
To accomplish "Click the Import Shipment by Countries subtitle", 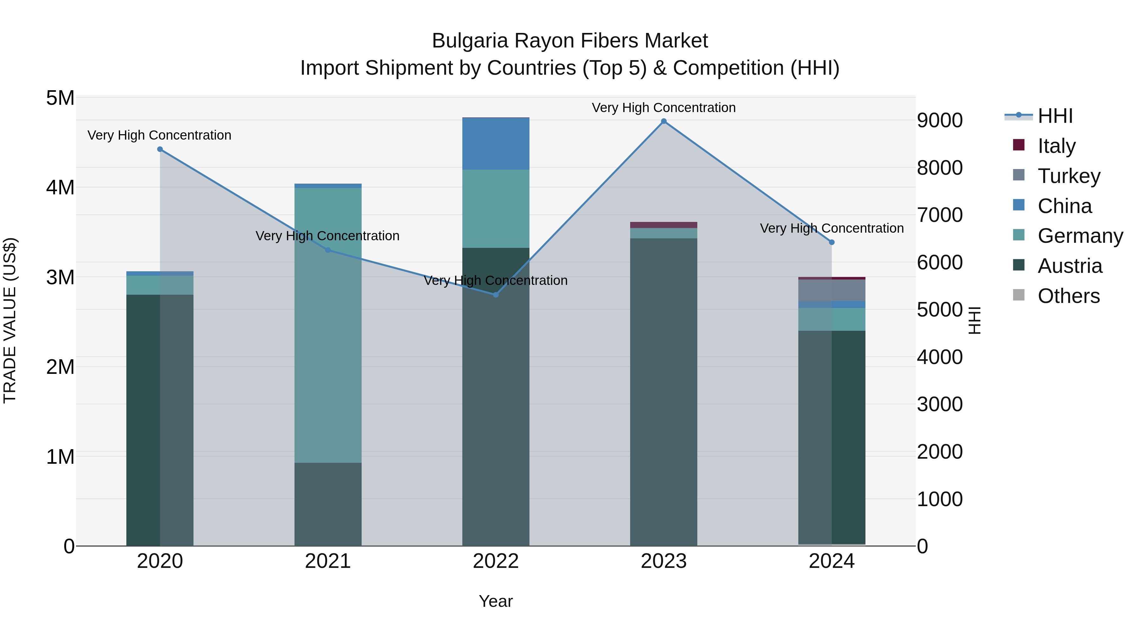I will [570, 68].
